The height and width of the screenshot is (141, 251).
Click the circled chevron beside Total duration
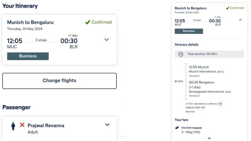point(181,54)
